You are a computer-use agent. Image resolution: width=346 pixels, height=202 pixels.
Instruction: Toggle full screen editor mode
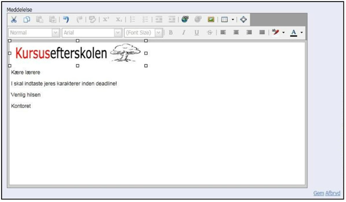244,19
